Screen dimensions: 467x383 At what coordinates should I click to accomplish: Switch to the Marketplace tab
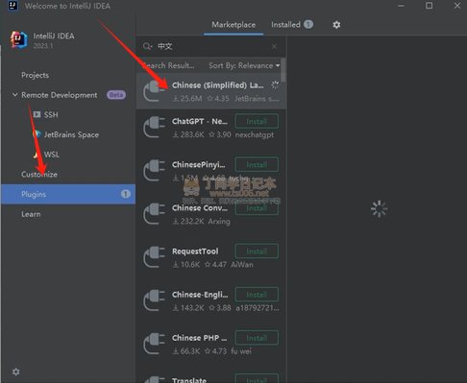pyautogui.click(x=233, y=25)
